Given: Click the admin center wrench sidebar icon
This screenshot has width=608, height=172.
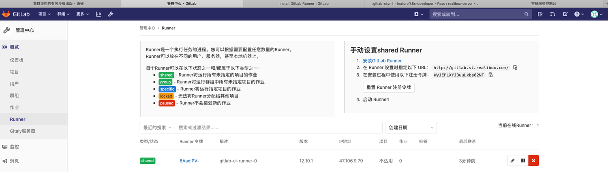Looking at the screenshot, I should click(6, 30).
